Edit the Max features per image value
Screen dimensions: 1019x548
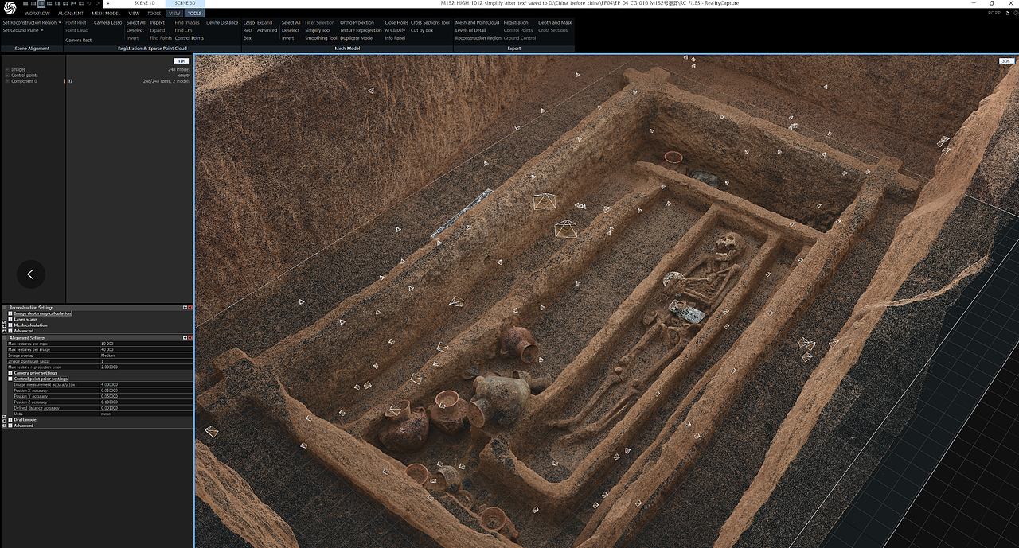[146, 349]
